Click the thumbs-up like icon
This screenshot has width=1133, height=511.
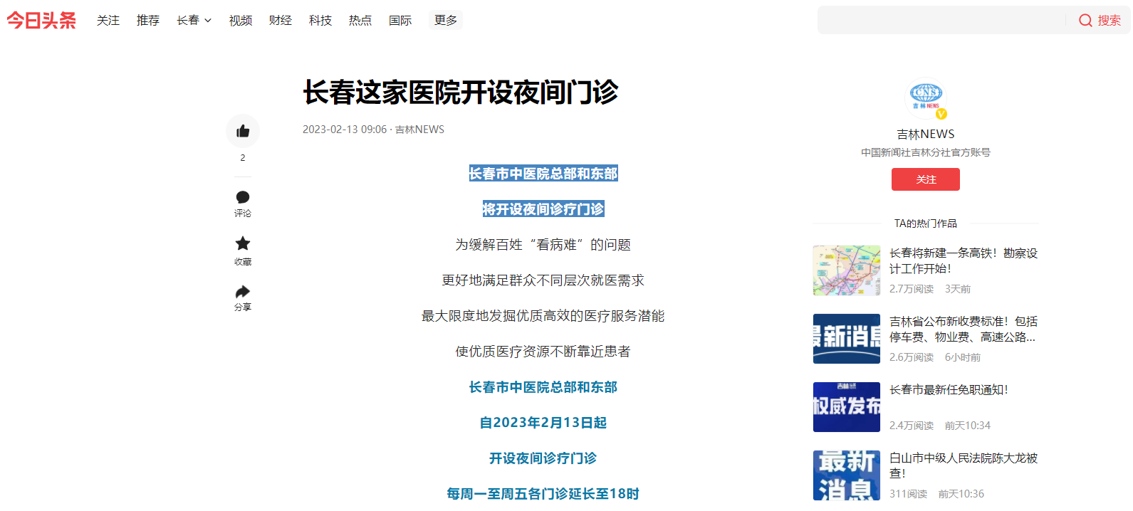(x=243, y=131)
